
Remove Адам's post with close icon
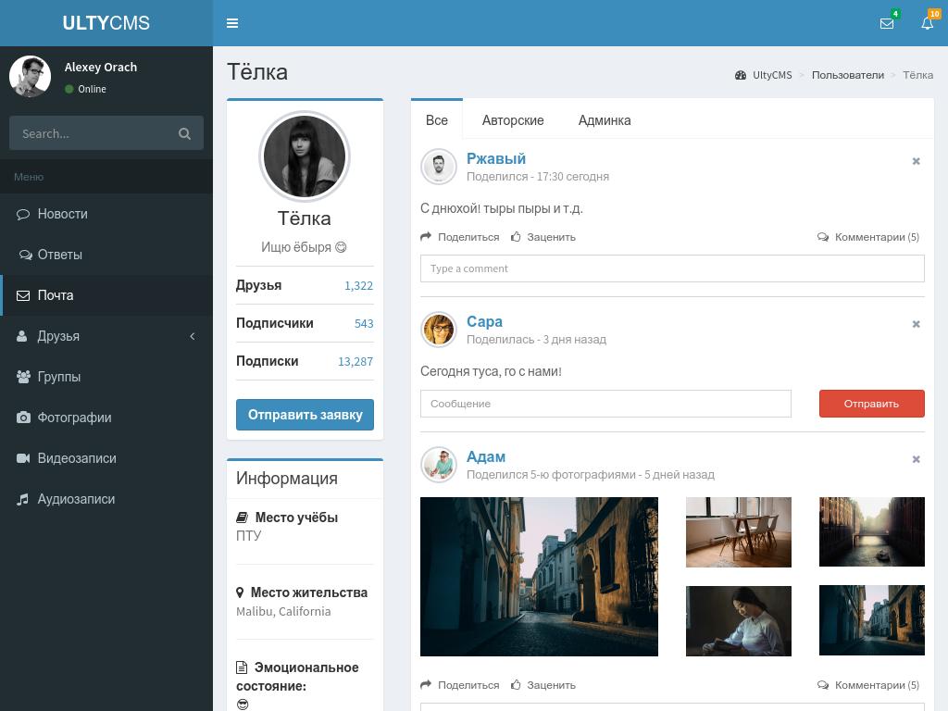916,459
